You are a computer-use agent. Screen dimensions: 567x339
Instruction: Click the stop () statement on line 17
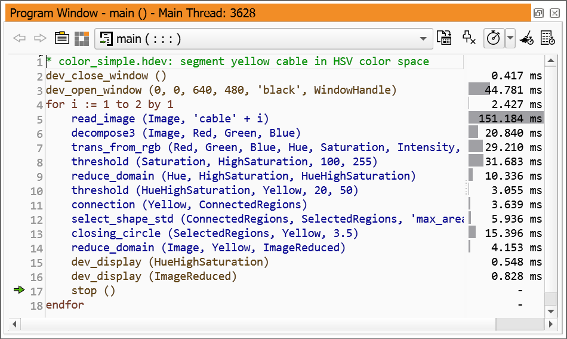pos(93,291)
